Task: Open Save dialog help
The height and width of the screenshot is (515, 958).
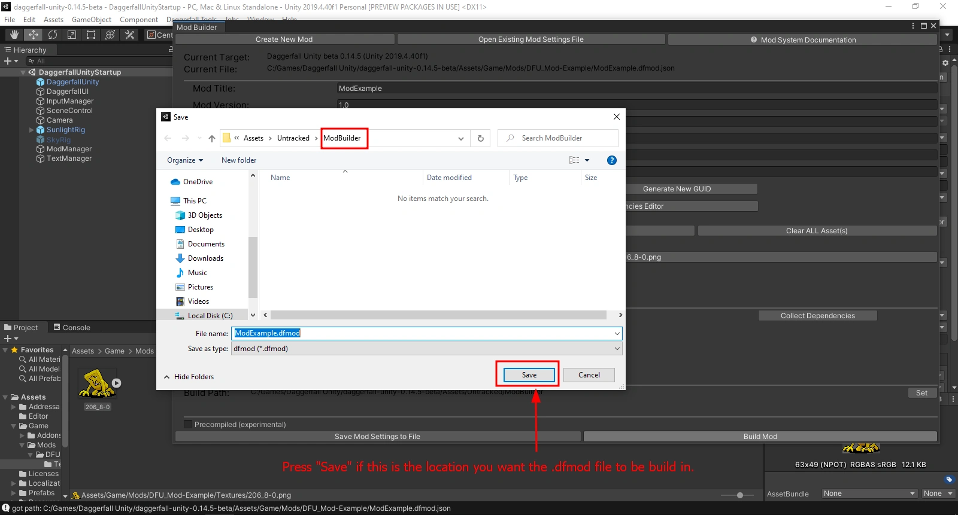Action: [x=611, y=160]
